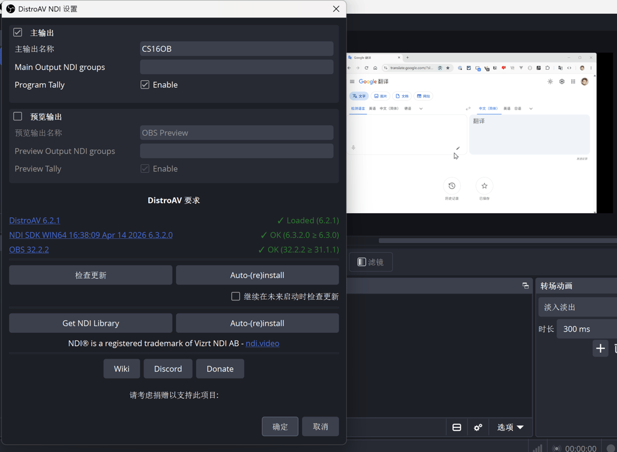Click new tab plus in previewed Chrome
617x452 pixels.
(408, 57)
